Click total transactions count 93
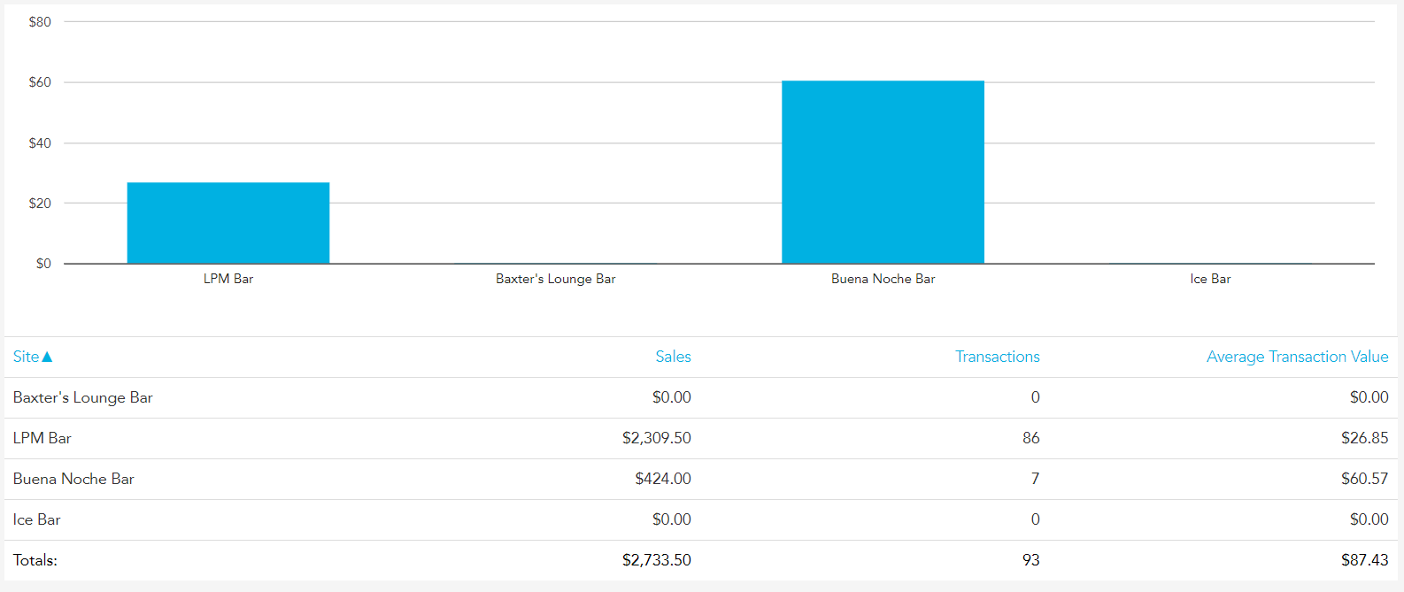The height and width of the screenshot is (592, 1404). [x=1030, y=560]
